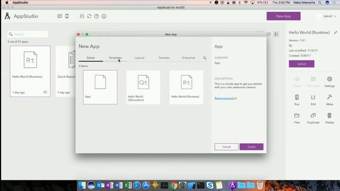Click the info circle icon in the toolbar

pos(104,16)
